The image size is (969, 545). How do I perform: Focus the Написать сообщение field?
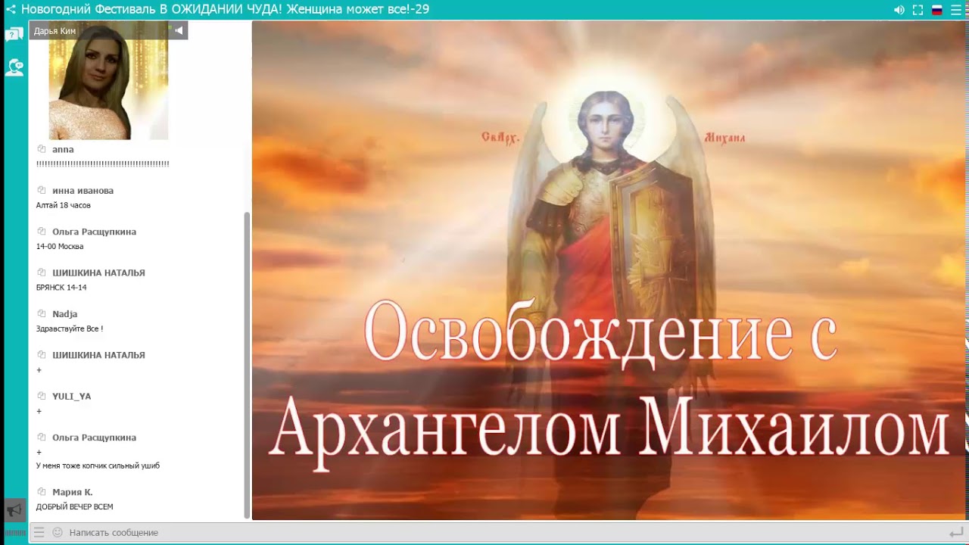click(500, 532)
